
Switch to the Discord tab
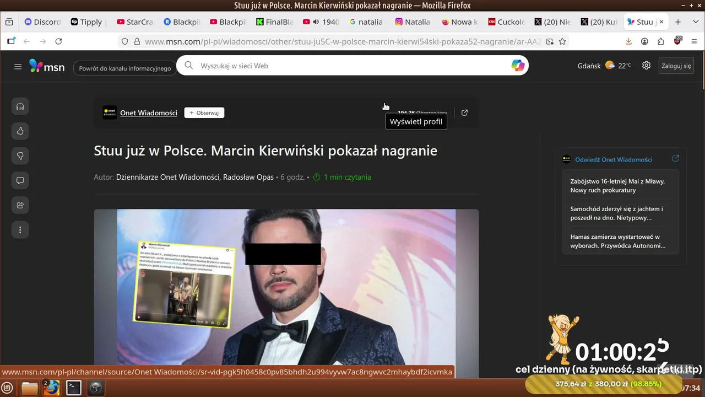pyautogui.click(x=42, y=22)
